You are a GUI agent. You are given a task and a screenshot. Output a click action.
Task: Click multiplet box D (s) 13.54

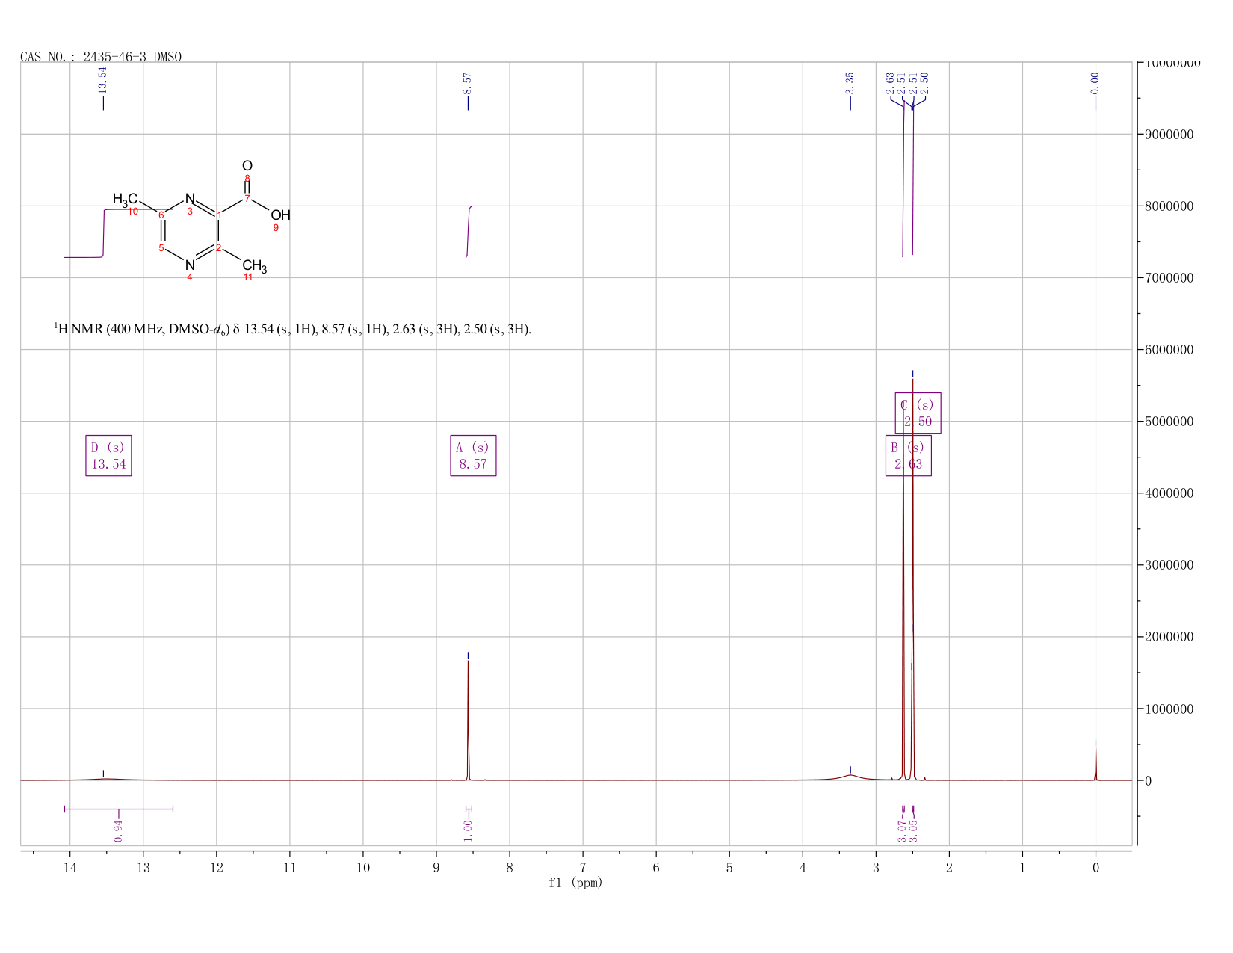pyautogui.click(x=108, y=456)
